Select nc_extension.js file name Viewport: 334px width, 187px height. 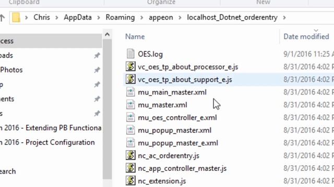(x=162, y=181)
